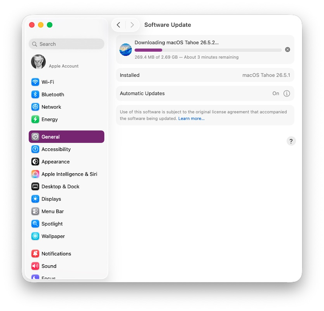
Task: Open the Appearance pane label
Action: click(x=55, y=162)
